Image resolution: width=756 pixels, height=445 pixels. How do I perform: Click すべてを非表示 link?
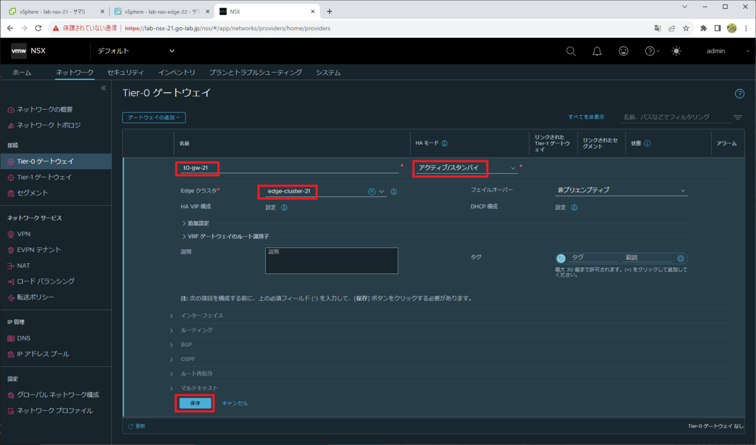[586, 117]
